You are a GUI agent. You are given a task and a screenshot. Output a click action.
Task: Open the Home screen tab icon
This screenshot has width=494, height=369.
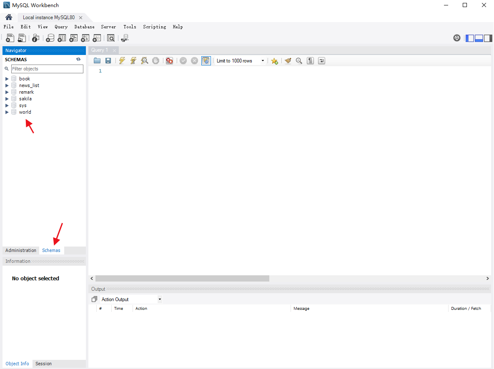pyautogui.click(x=9, y=17)
